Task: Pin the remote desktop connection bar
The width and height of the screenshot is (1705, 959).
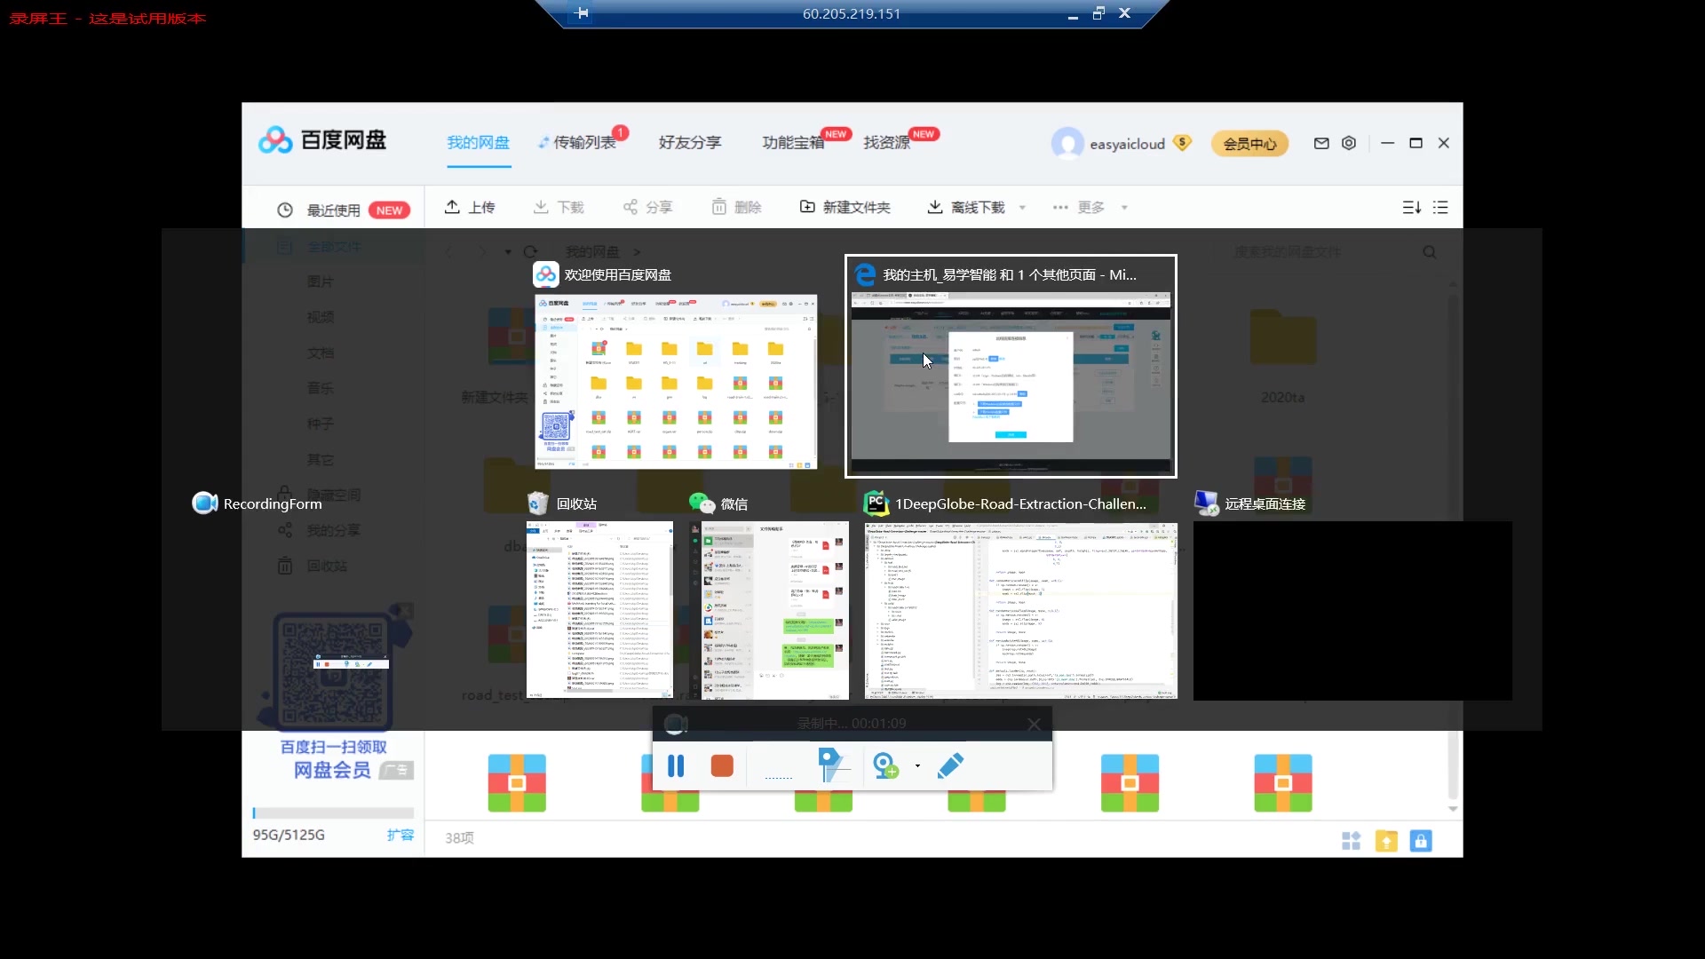Action: (x=582, y=13)
